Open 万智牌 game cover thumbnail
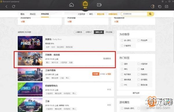174x112 pixels. pos(30,59)
